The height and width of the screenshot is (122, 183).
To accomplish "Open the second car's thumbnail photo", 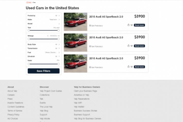I will [x=75, y=43].
